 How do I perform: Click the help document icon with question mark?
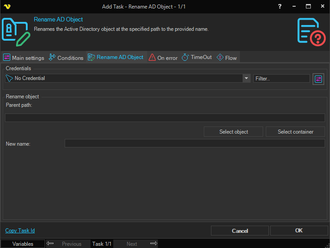pyautogui.click(x=312, y=31)
